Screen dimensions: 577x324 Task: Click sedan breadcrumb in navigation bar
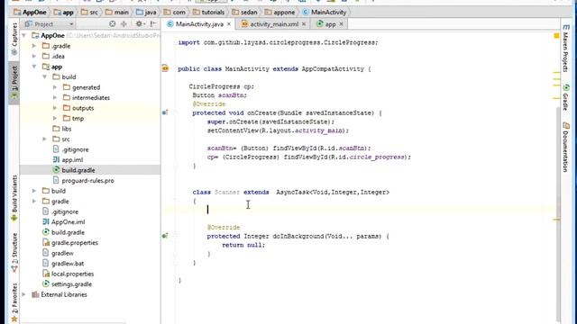click(244, 12)
